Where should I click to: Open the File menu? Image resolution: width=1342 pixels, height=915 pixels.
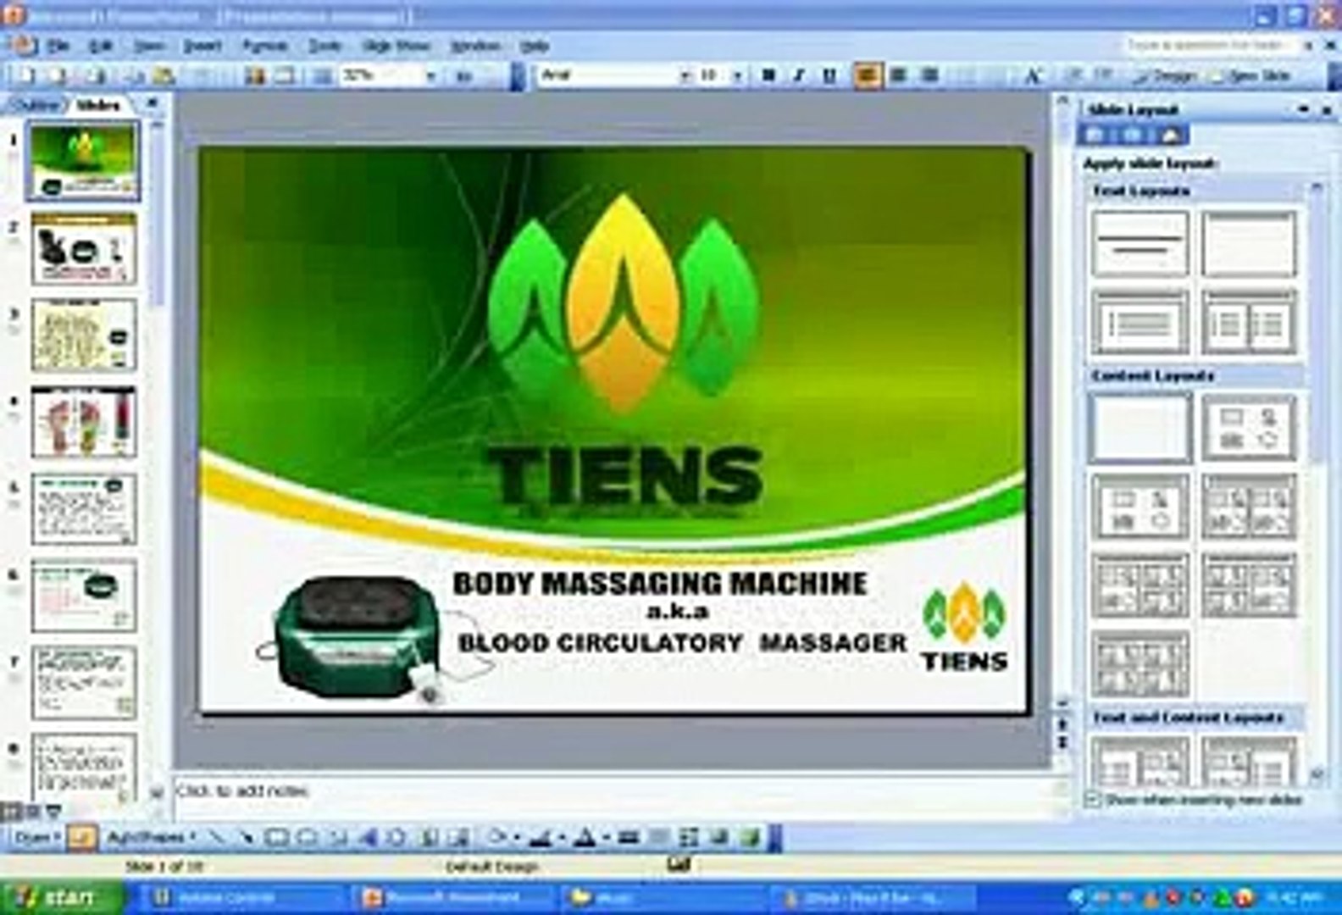pos(58,45)
